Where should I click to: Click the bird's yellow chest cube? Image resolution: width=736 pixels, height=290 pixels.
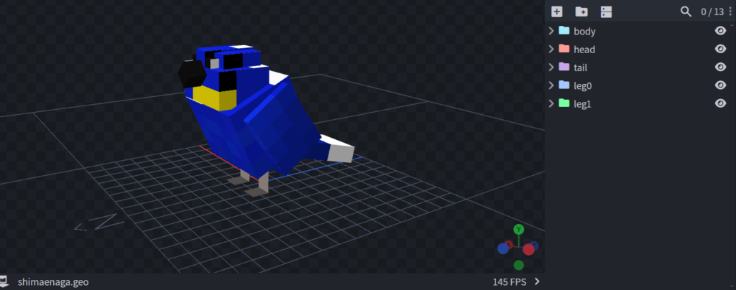(216, 98)
